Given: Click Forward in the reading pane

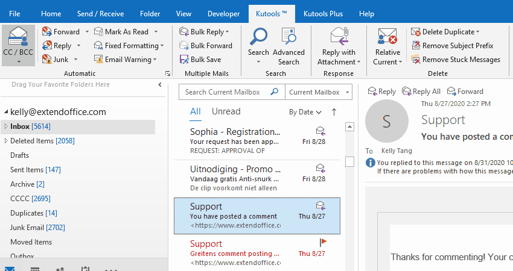Looking at the screenshot, I should 465,92.
